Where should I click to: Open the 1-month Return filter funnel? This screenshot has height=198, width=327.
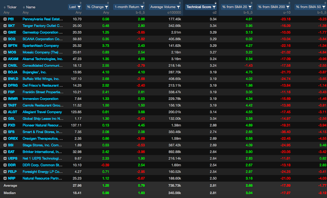(x=142, y=7)
